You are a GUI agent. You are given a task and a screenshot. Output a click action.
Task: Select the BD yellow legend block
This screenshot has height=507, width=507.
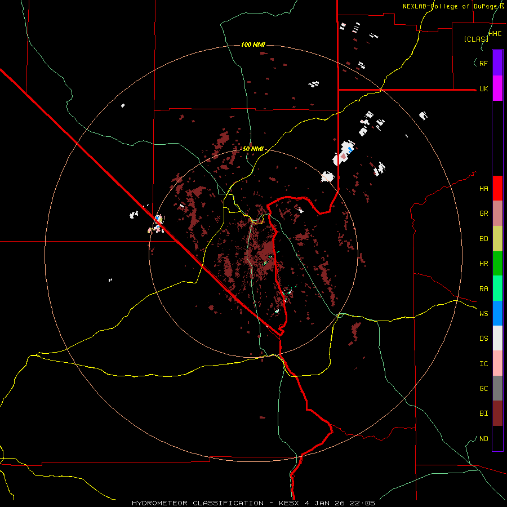497,239
